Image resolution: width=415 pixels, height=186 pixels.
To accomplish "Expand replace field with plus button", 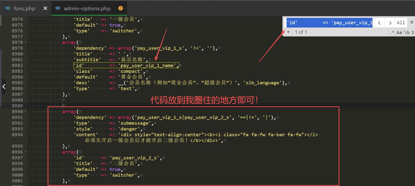I will [288, 32].
